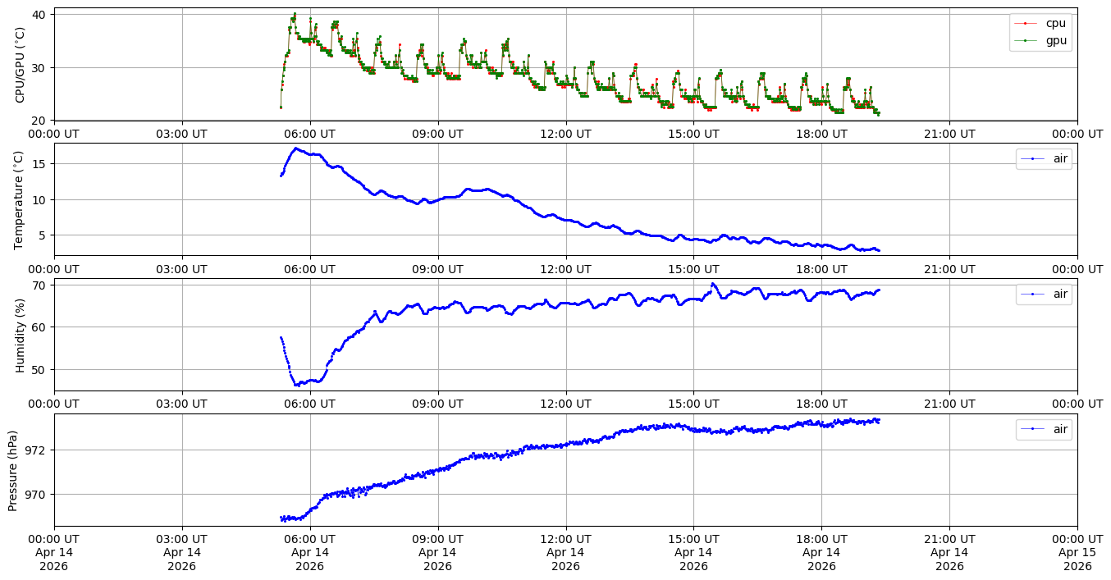1111x580 pixels.
Task: Select the Temperature (°C) y-axis label
Action: click(x=21, y=199)
